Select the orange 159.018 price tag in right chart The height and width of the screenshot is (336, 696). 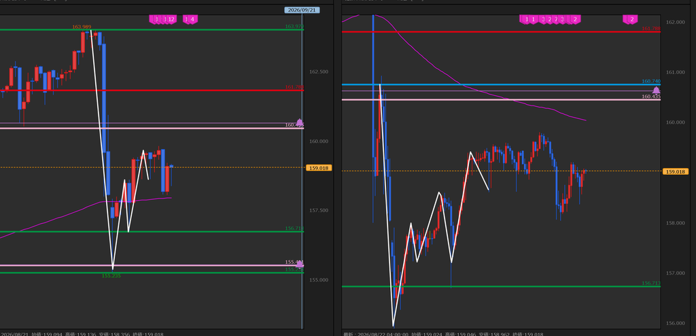[675, 171]
